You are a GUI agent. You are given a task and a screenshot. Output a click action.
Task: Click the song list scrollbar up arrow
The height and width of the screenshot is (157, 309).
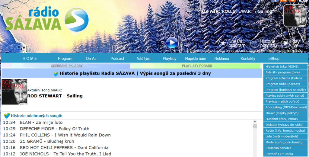255,122
